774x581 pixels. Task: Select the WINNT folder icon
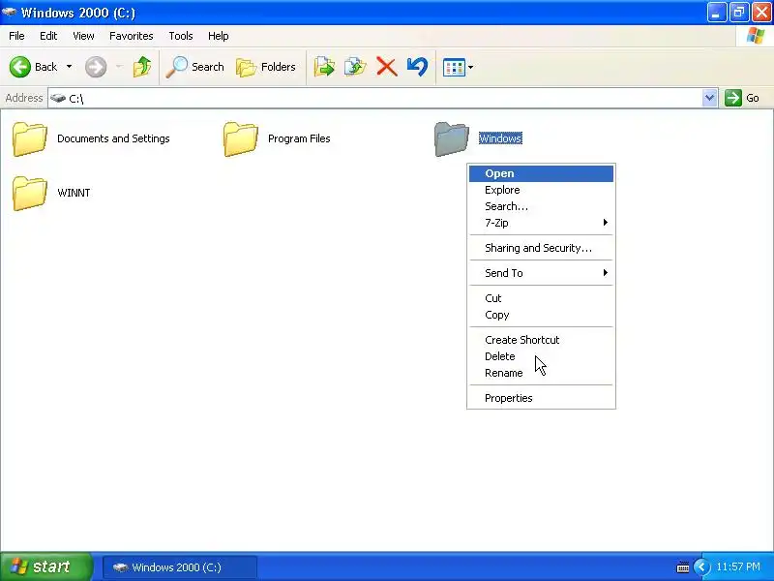pyautogui.click(x=30, y=193)
